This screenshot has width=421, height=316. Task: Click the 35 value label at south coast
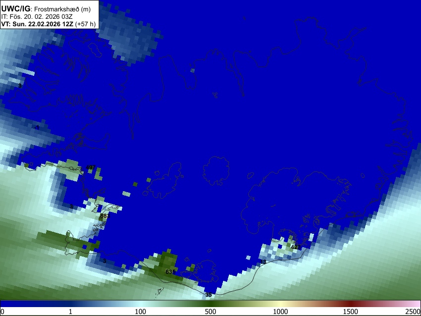click(209, 295)
